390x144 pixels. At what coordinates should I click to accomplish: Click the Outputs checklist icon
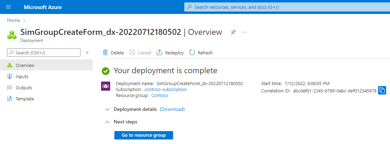(10, 88)
